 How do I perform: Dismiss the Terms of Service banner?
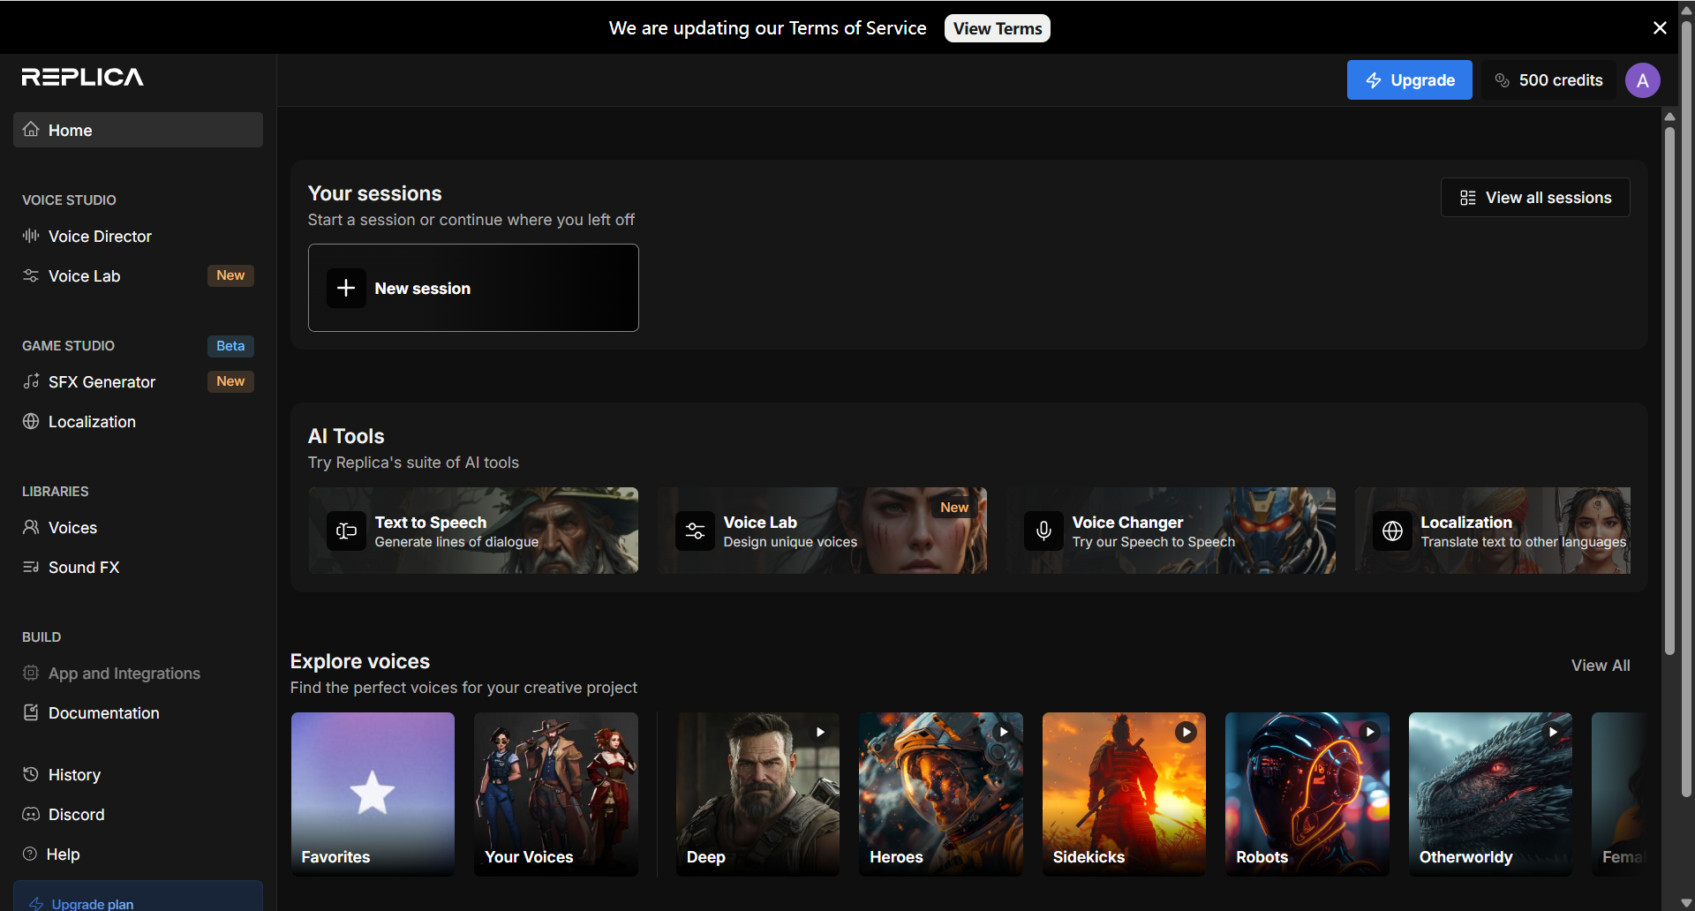1660,27
